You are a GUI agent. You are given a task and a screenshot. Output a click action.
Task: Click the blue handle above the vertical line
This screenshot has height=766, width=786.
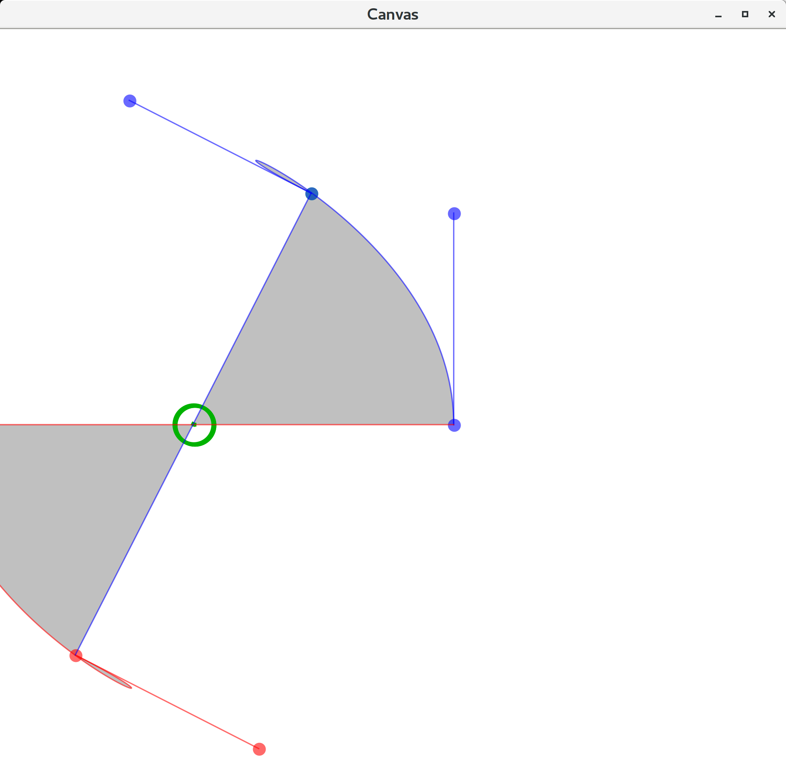click(x=454, y=214)
